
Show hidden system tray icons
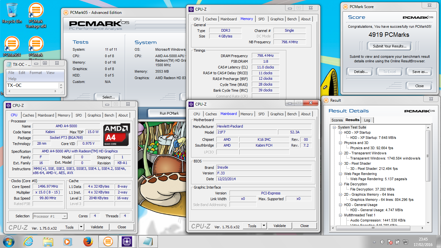(374, 242)
